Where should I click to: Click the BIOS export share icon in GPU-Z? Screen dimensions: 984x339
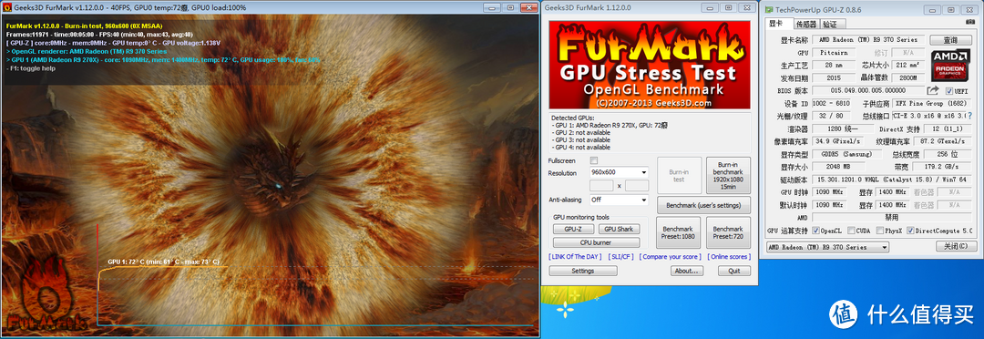pos(933,91)
